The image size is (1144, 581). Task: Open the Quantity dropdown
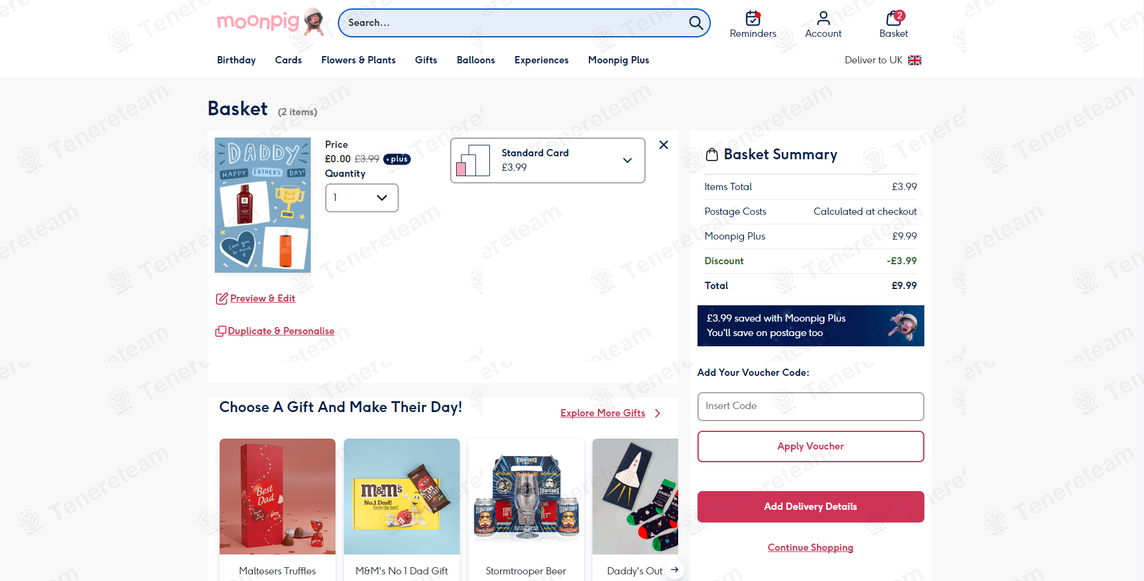pos(362,198)
